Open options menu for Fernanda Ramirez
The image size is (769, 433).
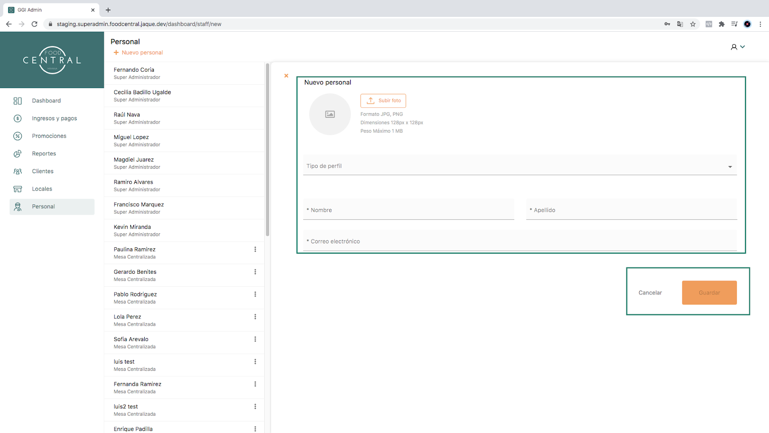(x=255, y=384)
